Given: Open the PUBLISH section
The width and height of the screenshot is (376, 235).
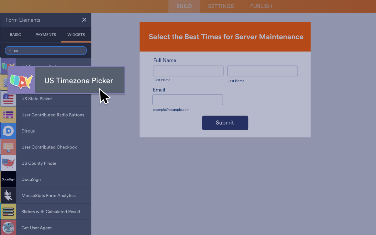Looking at the screenshot, I should point(261,6).
